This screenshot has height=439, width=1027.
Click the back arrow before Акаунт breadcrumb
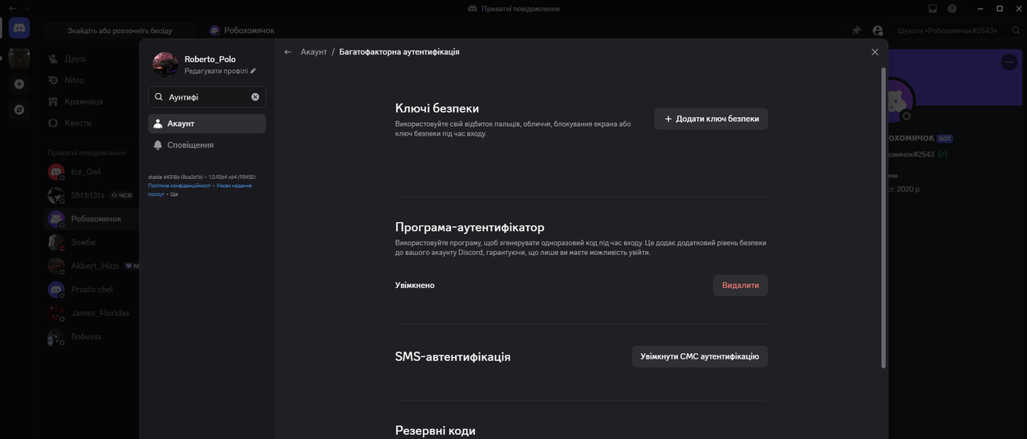[288, 51]
